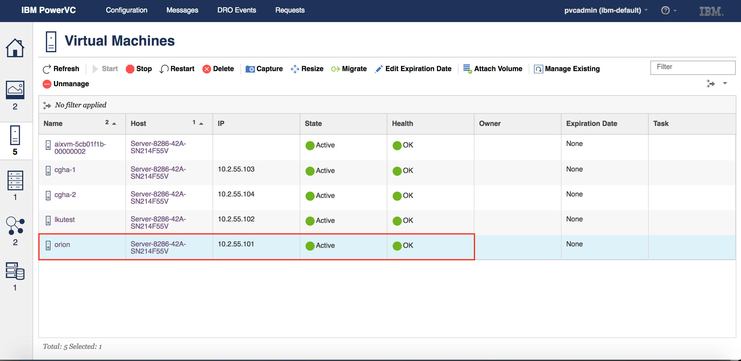Select IP cell 10.2.55.104
The image size is (741, 361).
(236, 194)
